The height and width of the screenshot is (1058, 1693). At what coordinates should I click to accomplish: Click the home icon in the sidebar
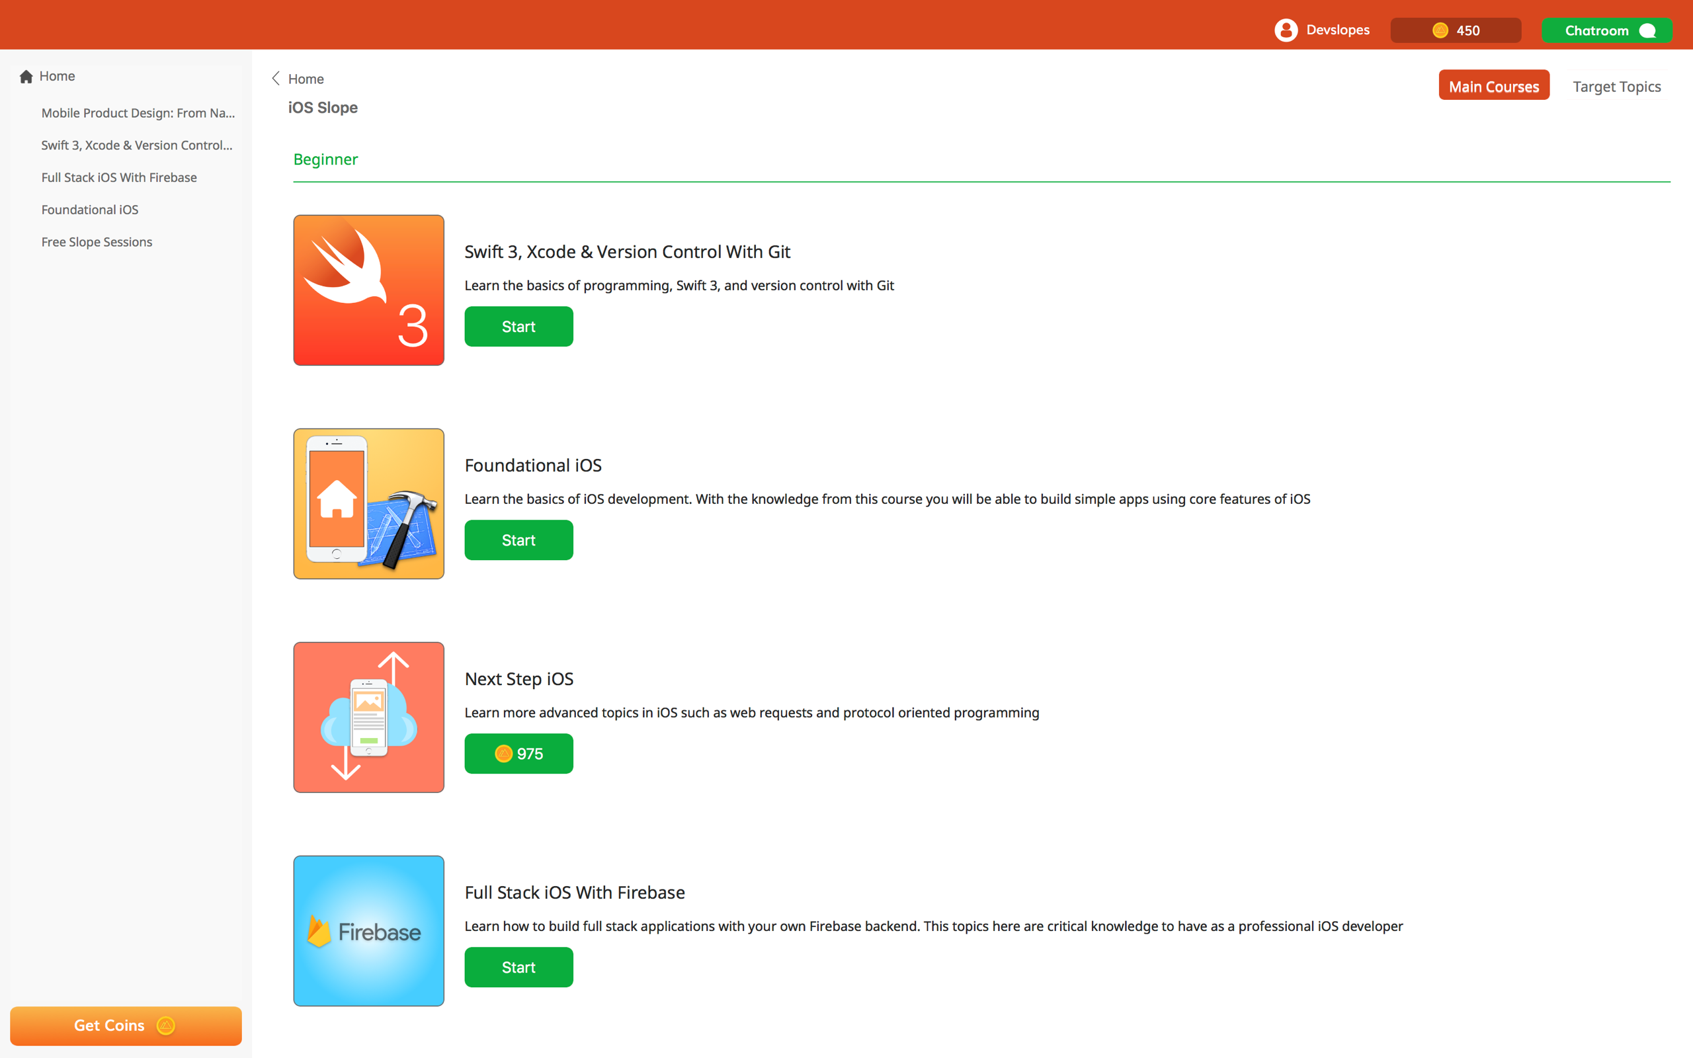pyautogui.click(x=26, y=76)
